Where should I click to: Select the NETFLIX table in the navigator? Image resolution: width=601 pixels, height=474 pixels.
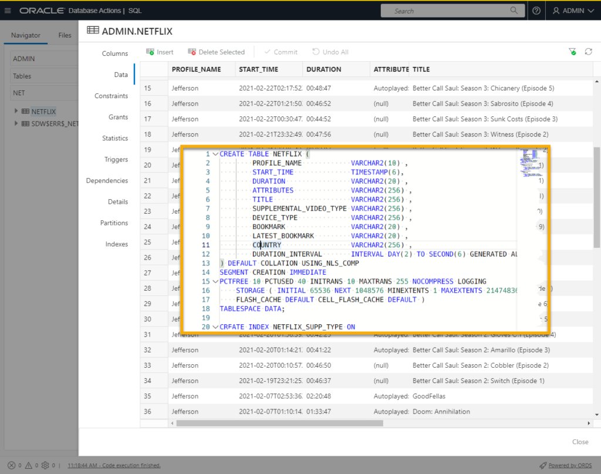coord(43,111)
